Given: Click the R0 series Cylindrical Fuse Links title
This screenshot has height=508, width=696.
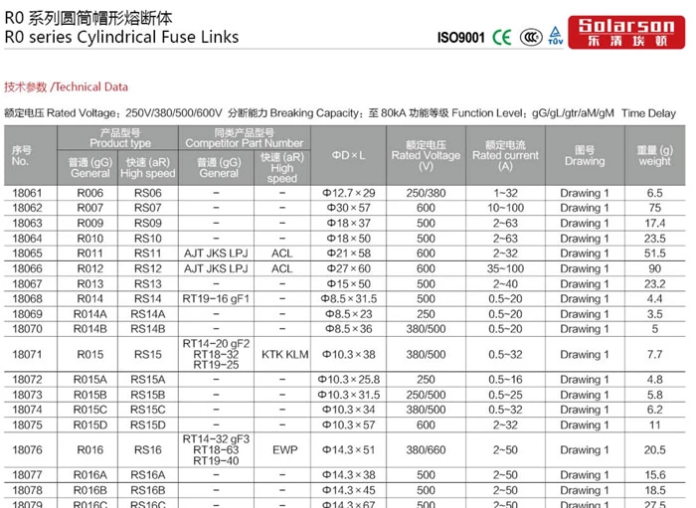Looking at the screenshot, I should pos(121,37).
